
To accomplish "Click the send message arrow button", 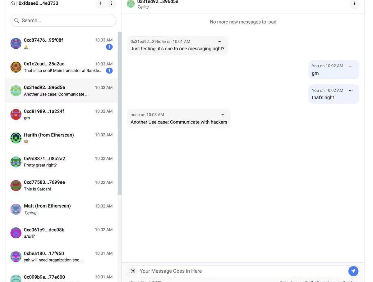I will [353, 271].
